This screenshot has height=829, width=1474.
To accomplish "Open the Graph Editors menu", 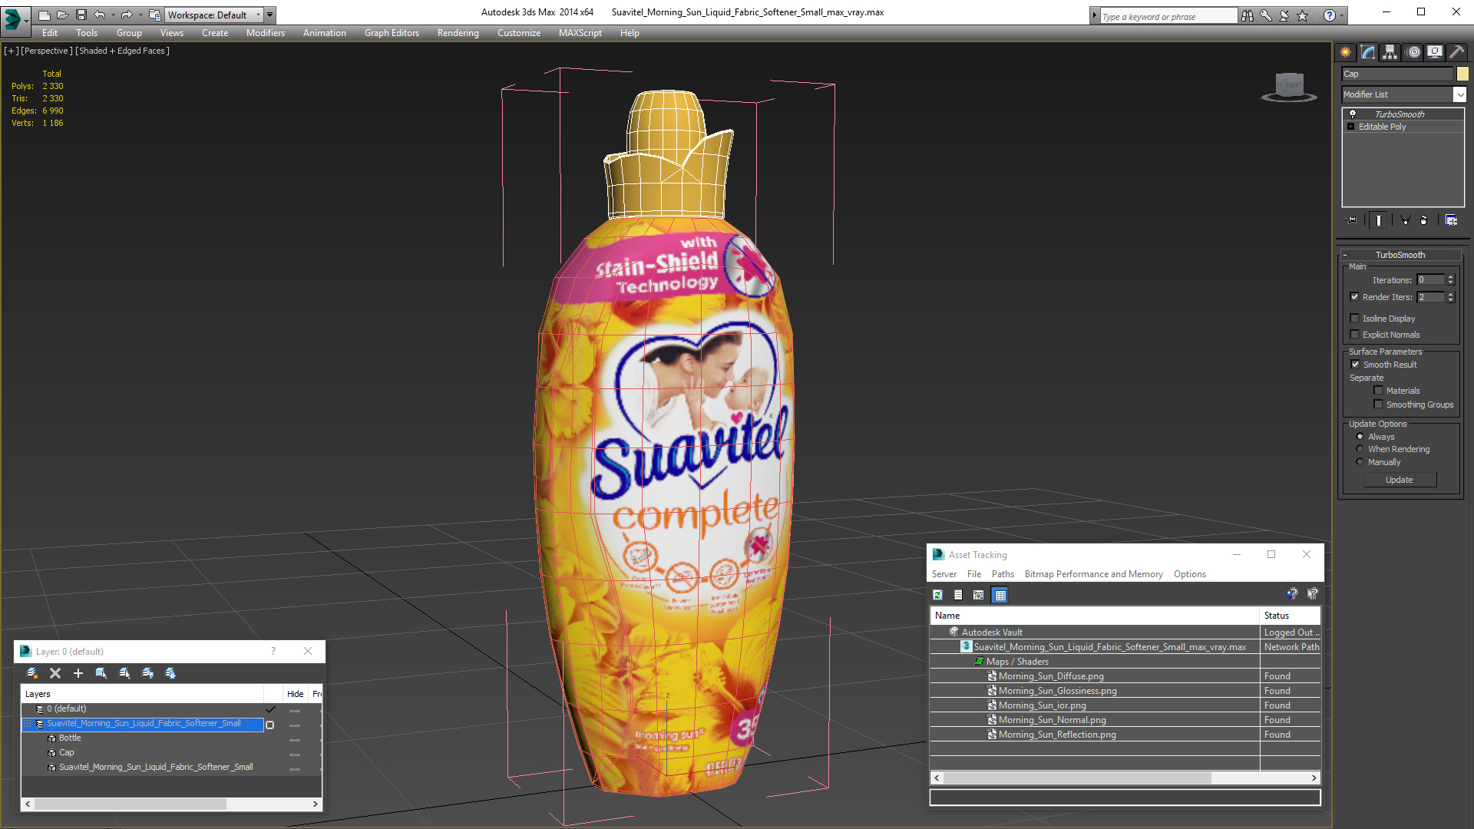I will 392,33.
